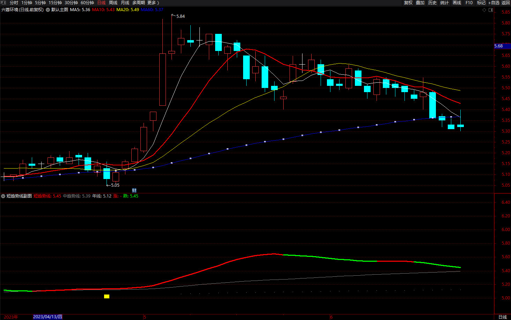511x320 pixels.
Task: Expand the 更多 periods dropdown
Action: click(x=153, y=3)
